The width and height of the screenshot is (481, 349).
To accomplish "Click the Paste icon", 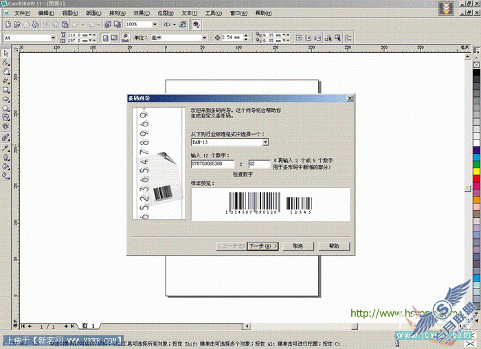I will [65, 24].
